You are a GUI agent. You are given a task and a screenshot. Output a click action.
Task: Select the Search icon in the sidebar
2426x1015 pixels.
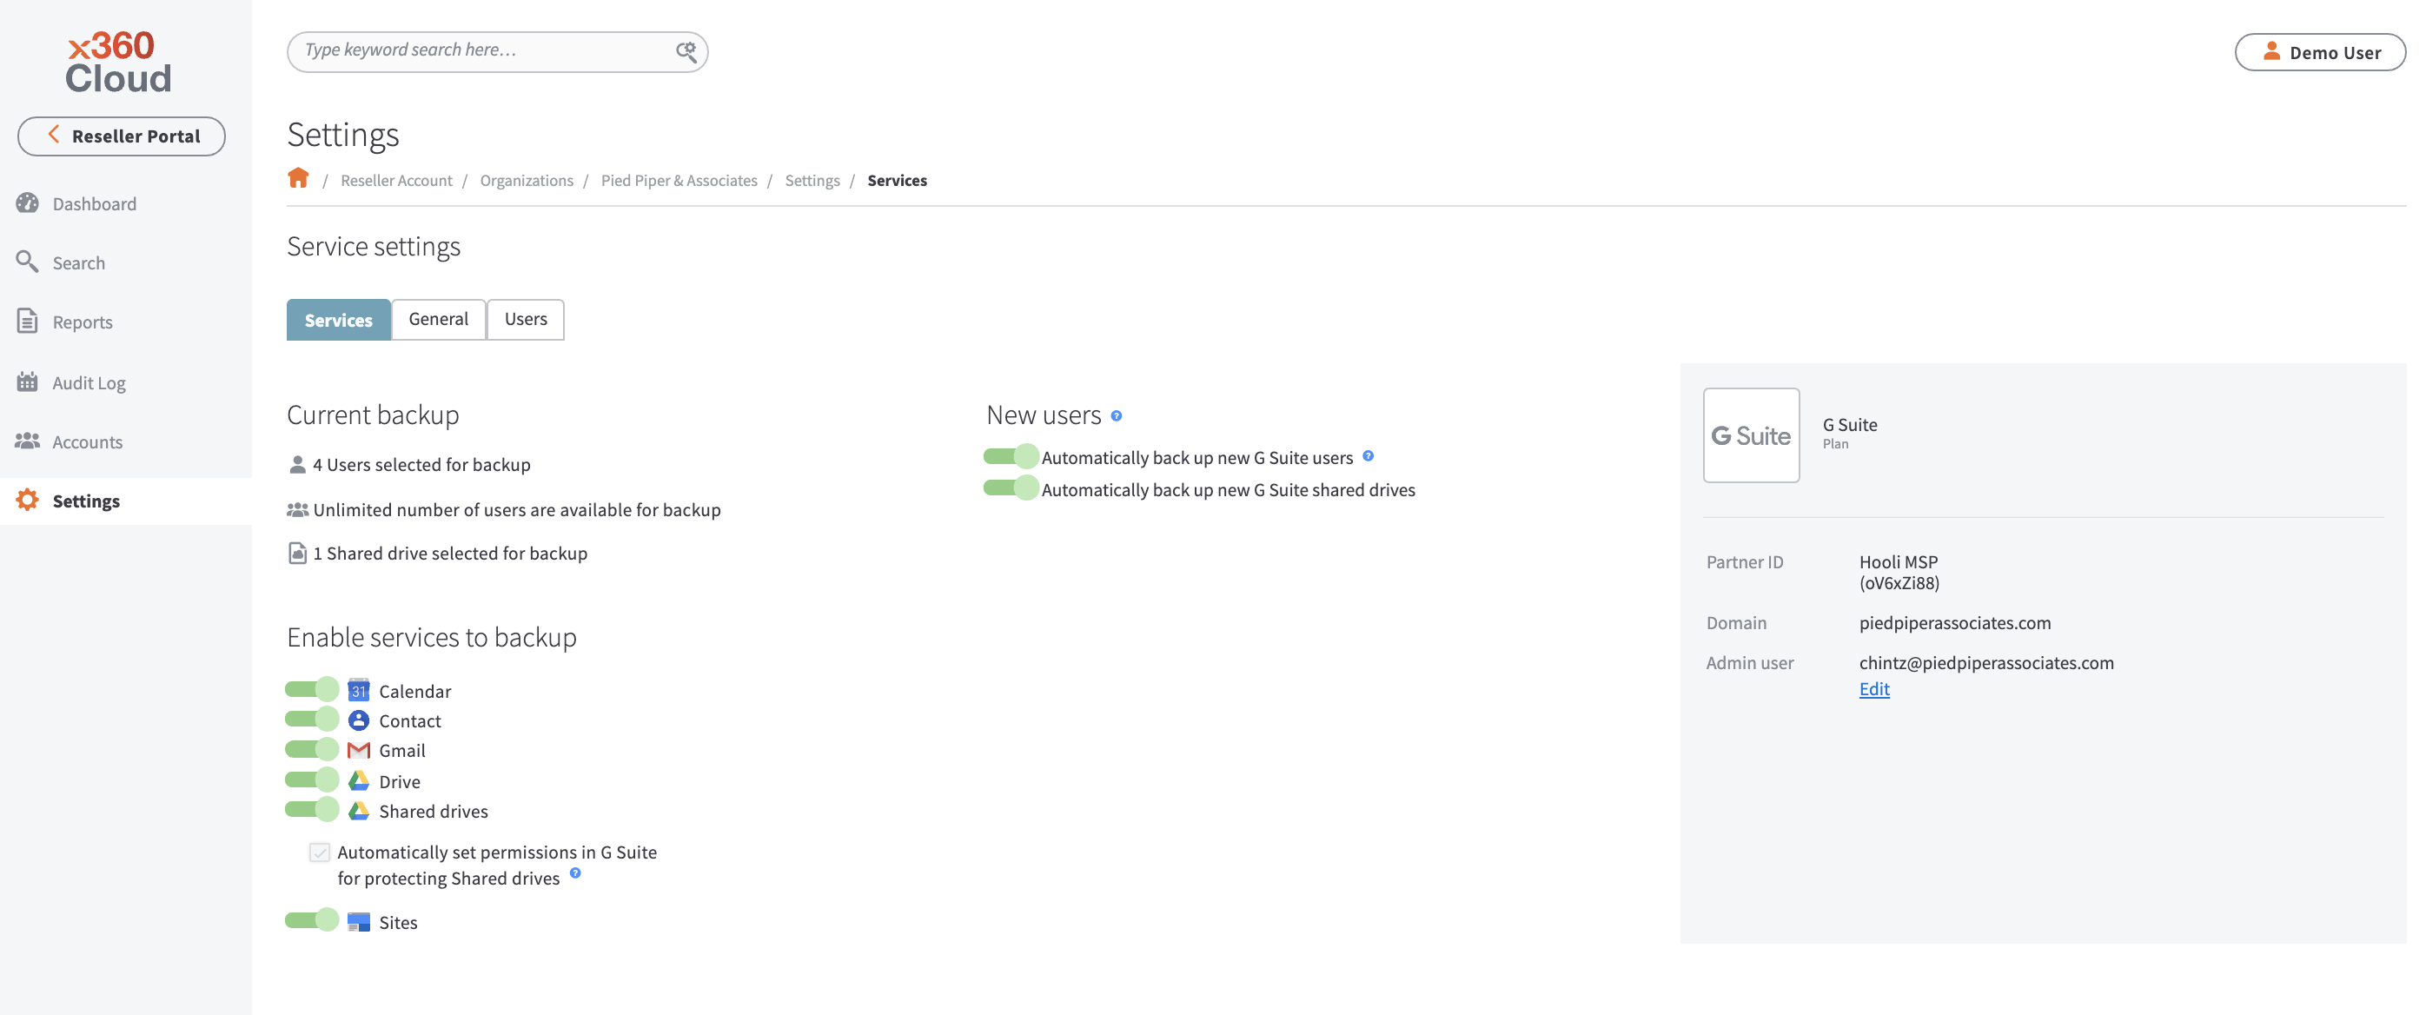[27, 262]
